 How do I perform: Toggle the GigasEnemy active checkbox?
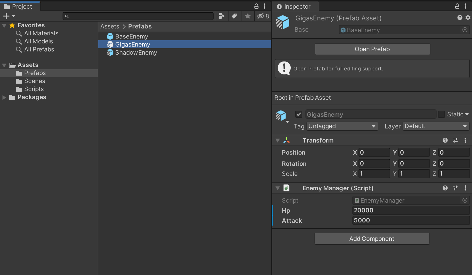(x=299, y=114)
